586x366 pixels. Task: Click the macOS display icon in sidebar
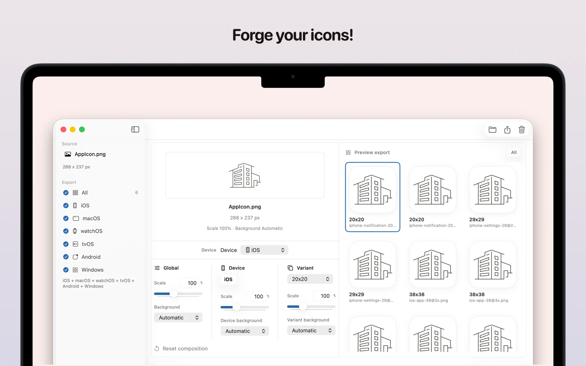[x=76, y=218]
